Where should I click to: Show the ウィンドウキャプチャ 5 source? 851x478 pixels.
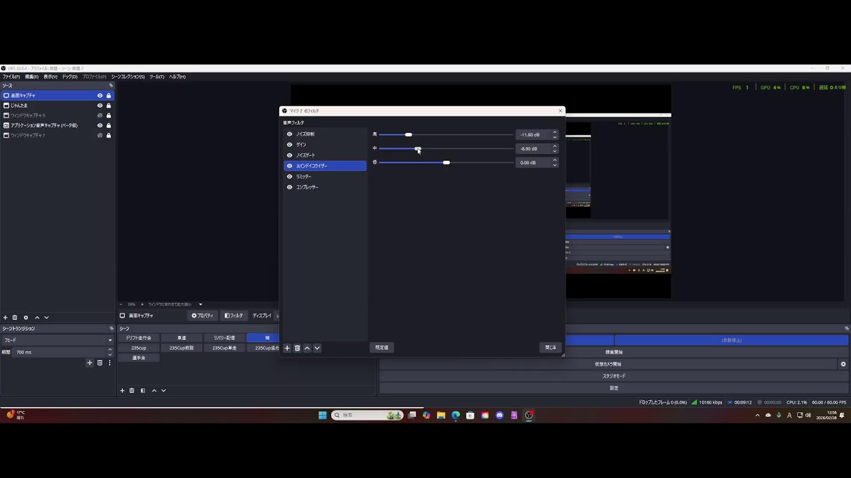coord(100,116)
